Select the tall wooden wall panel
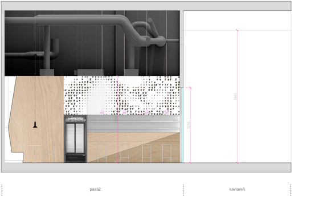The width and height of the screenshot is (331, 213). 36,119
